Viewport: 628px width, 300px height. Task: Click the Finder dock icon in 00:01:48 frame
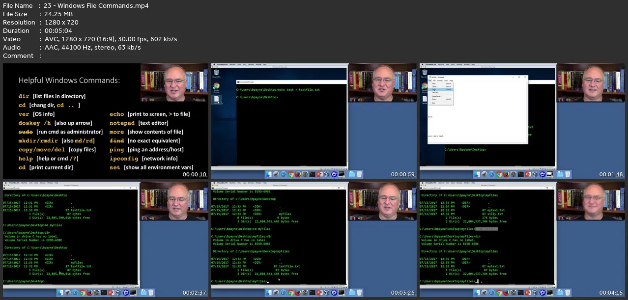point(477,174)
